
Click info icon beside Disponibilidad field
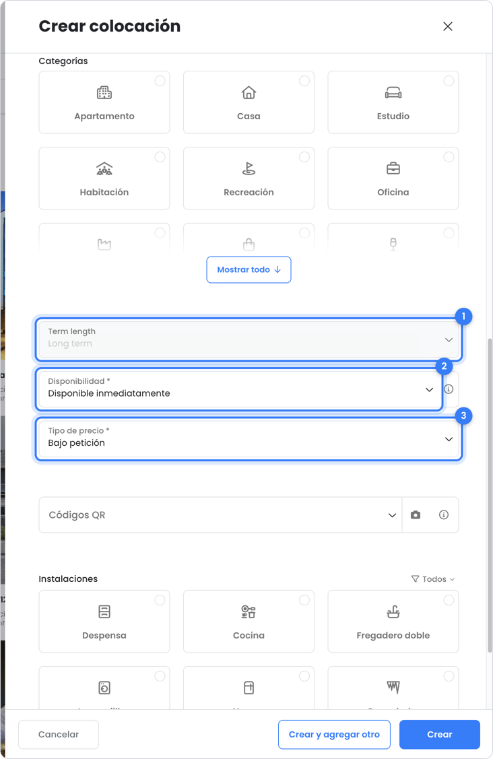(x=449, y=389)
